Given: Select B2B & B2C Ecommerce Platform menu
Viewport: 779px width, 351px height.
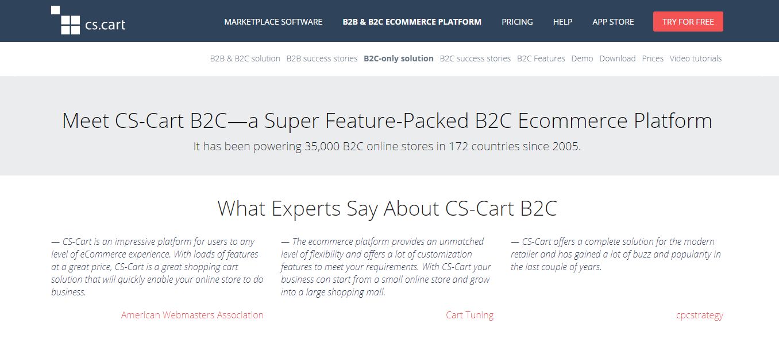Looking at the screenshot, I should 412,22.
